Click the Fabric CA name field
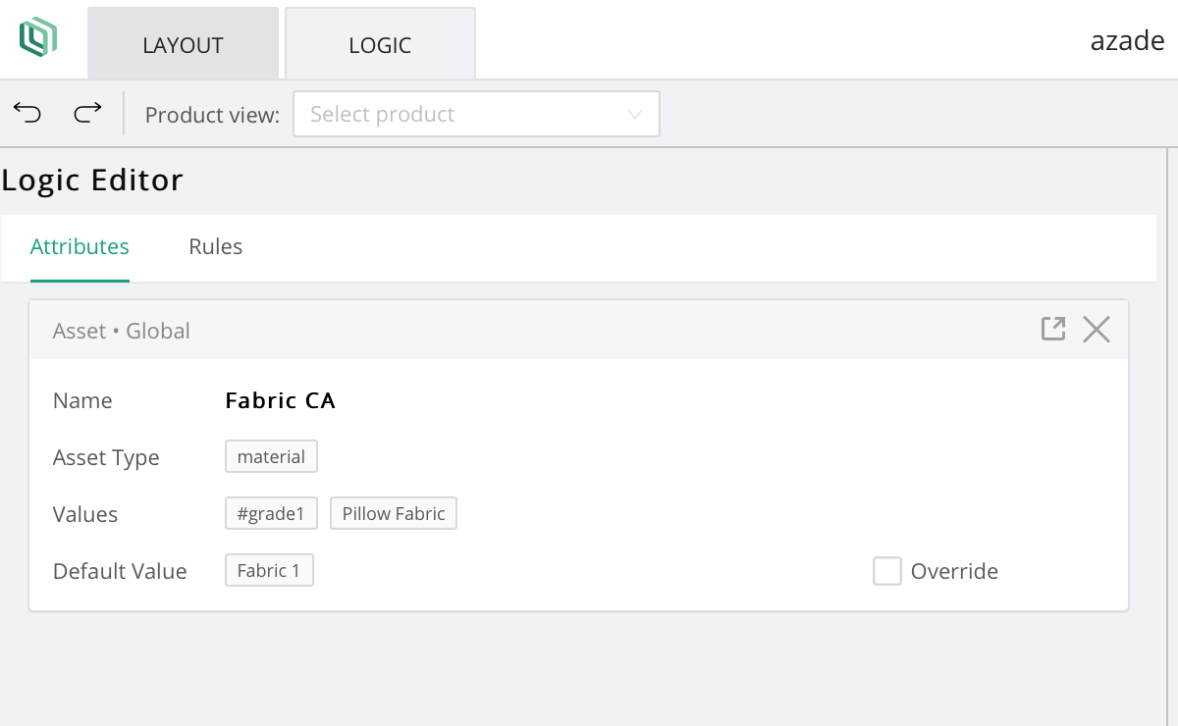The width and height of the screenshot is (1178, 726). coord(281,400)
